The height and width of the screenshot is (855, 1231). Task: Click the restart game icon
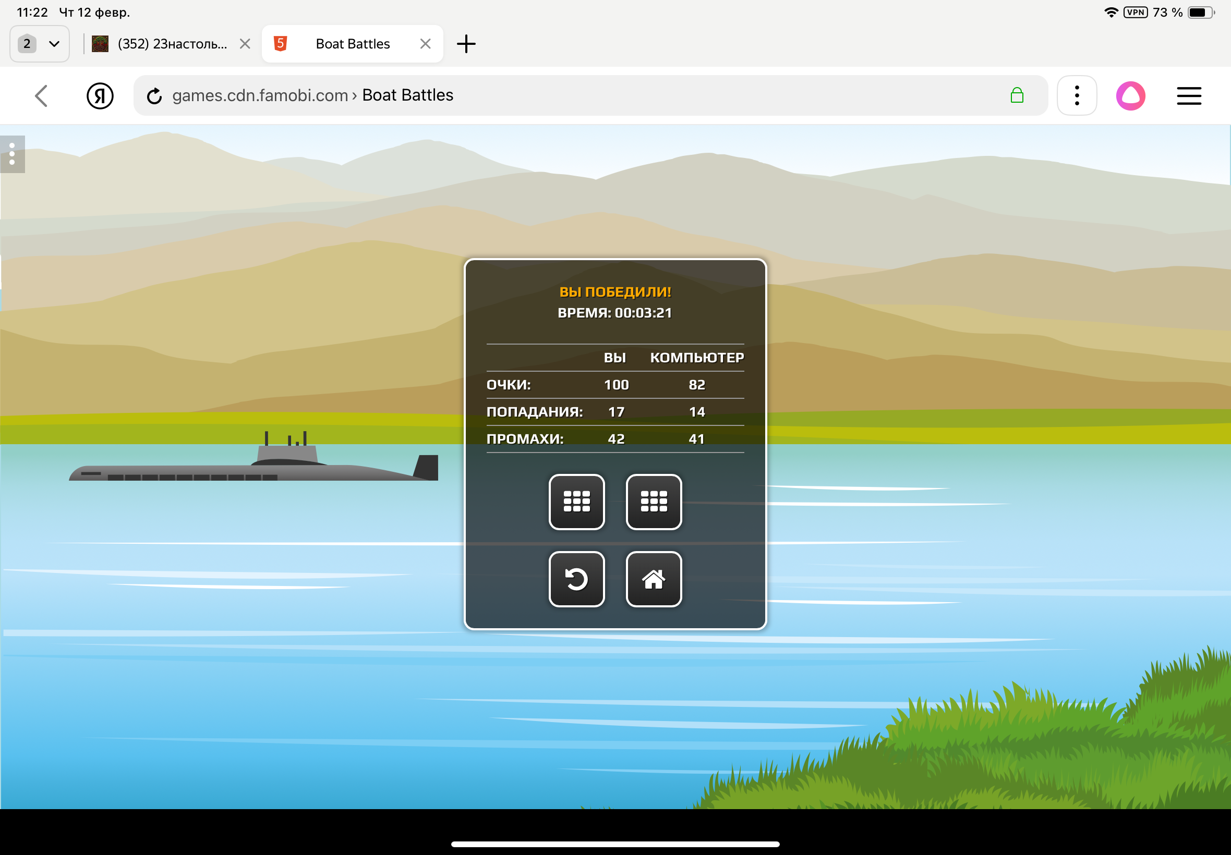pyautogui.click(x=577, y=579)
